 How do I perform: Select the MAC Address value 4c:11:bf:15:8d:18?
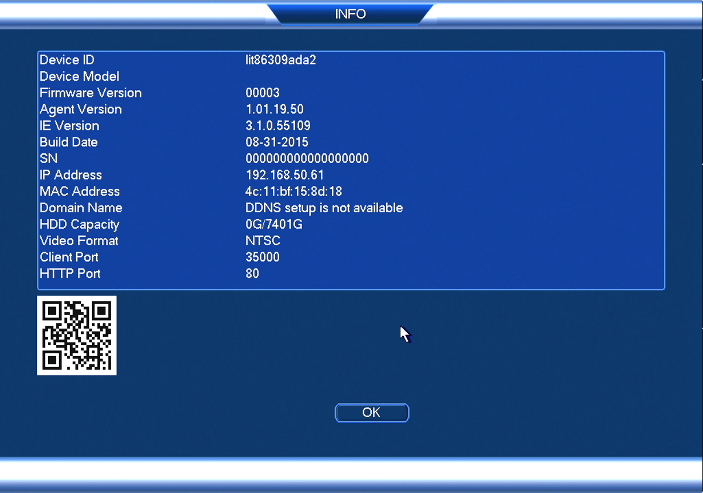pos(294,191)
